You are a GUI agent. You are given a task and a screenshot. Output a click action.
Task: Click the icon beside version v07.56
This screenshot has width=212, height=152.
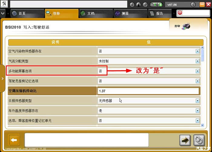(193, 5)
